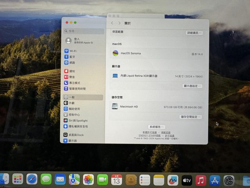Open Focus (專注模式) settings

[x=72, y=83]
